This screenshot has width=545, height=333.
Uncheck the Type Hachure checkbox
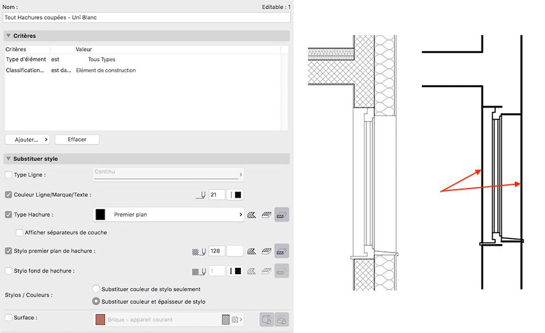[x=9, y=214]
